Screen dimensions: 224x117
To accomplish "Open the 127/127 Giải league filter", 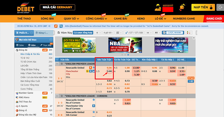I will [134, 33].
